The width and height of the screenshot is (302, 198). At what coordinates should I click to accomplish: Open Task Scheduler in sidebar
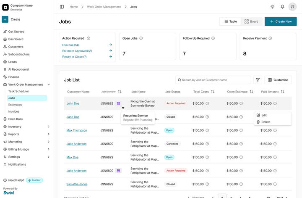click(18, 91)
